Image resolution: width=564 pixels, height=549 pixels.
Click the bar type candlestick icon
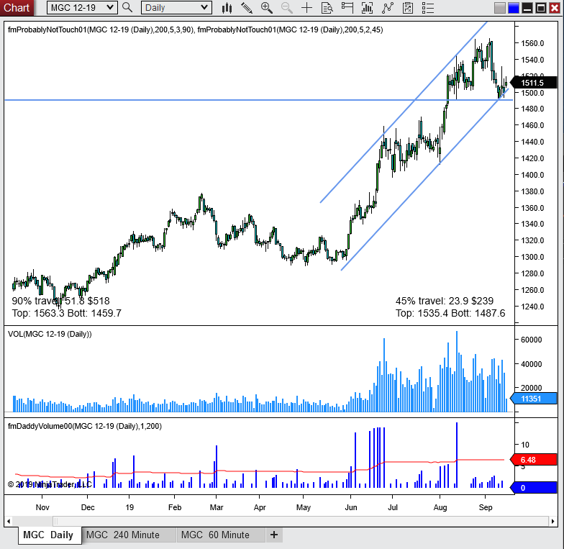click(x=227, y=7)
